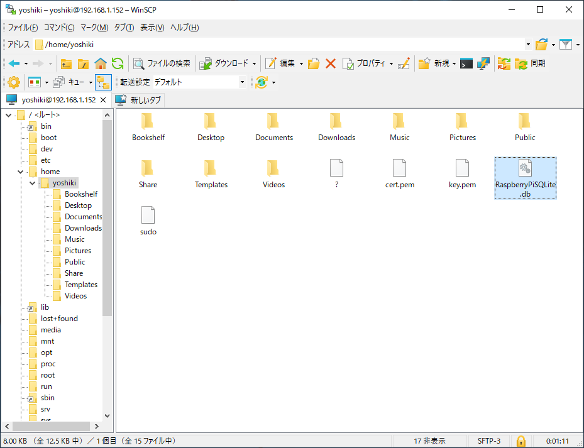Open the 表示(V) menu
Viewport: 584px width, 448px height.
[x=152, y=28]
